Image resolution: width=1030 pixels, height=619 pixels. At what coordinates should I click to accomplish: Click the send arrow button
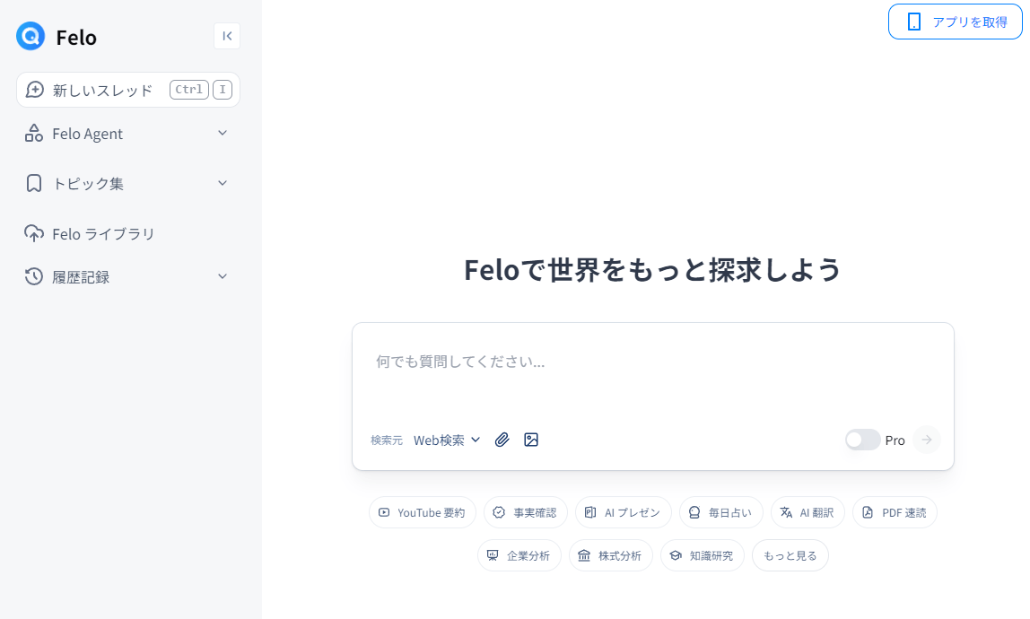[x=926, y=440]
